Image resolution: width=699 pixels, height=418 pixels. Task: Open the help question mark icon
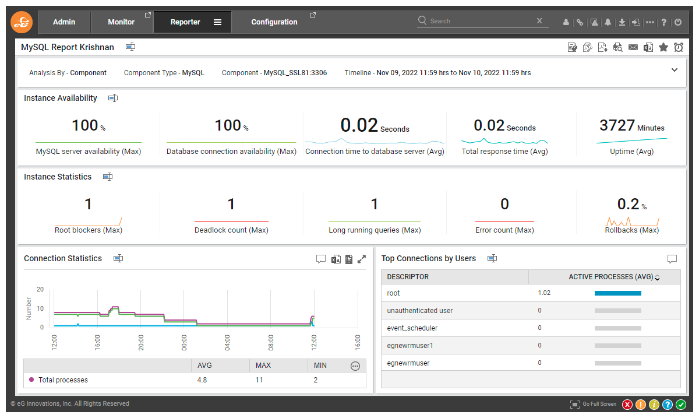pyautogui.click(x=663, y=22)
